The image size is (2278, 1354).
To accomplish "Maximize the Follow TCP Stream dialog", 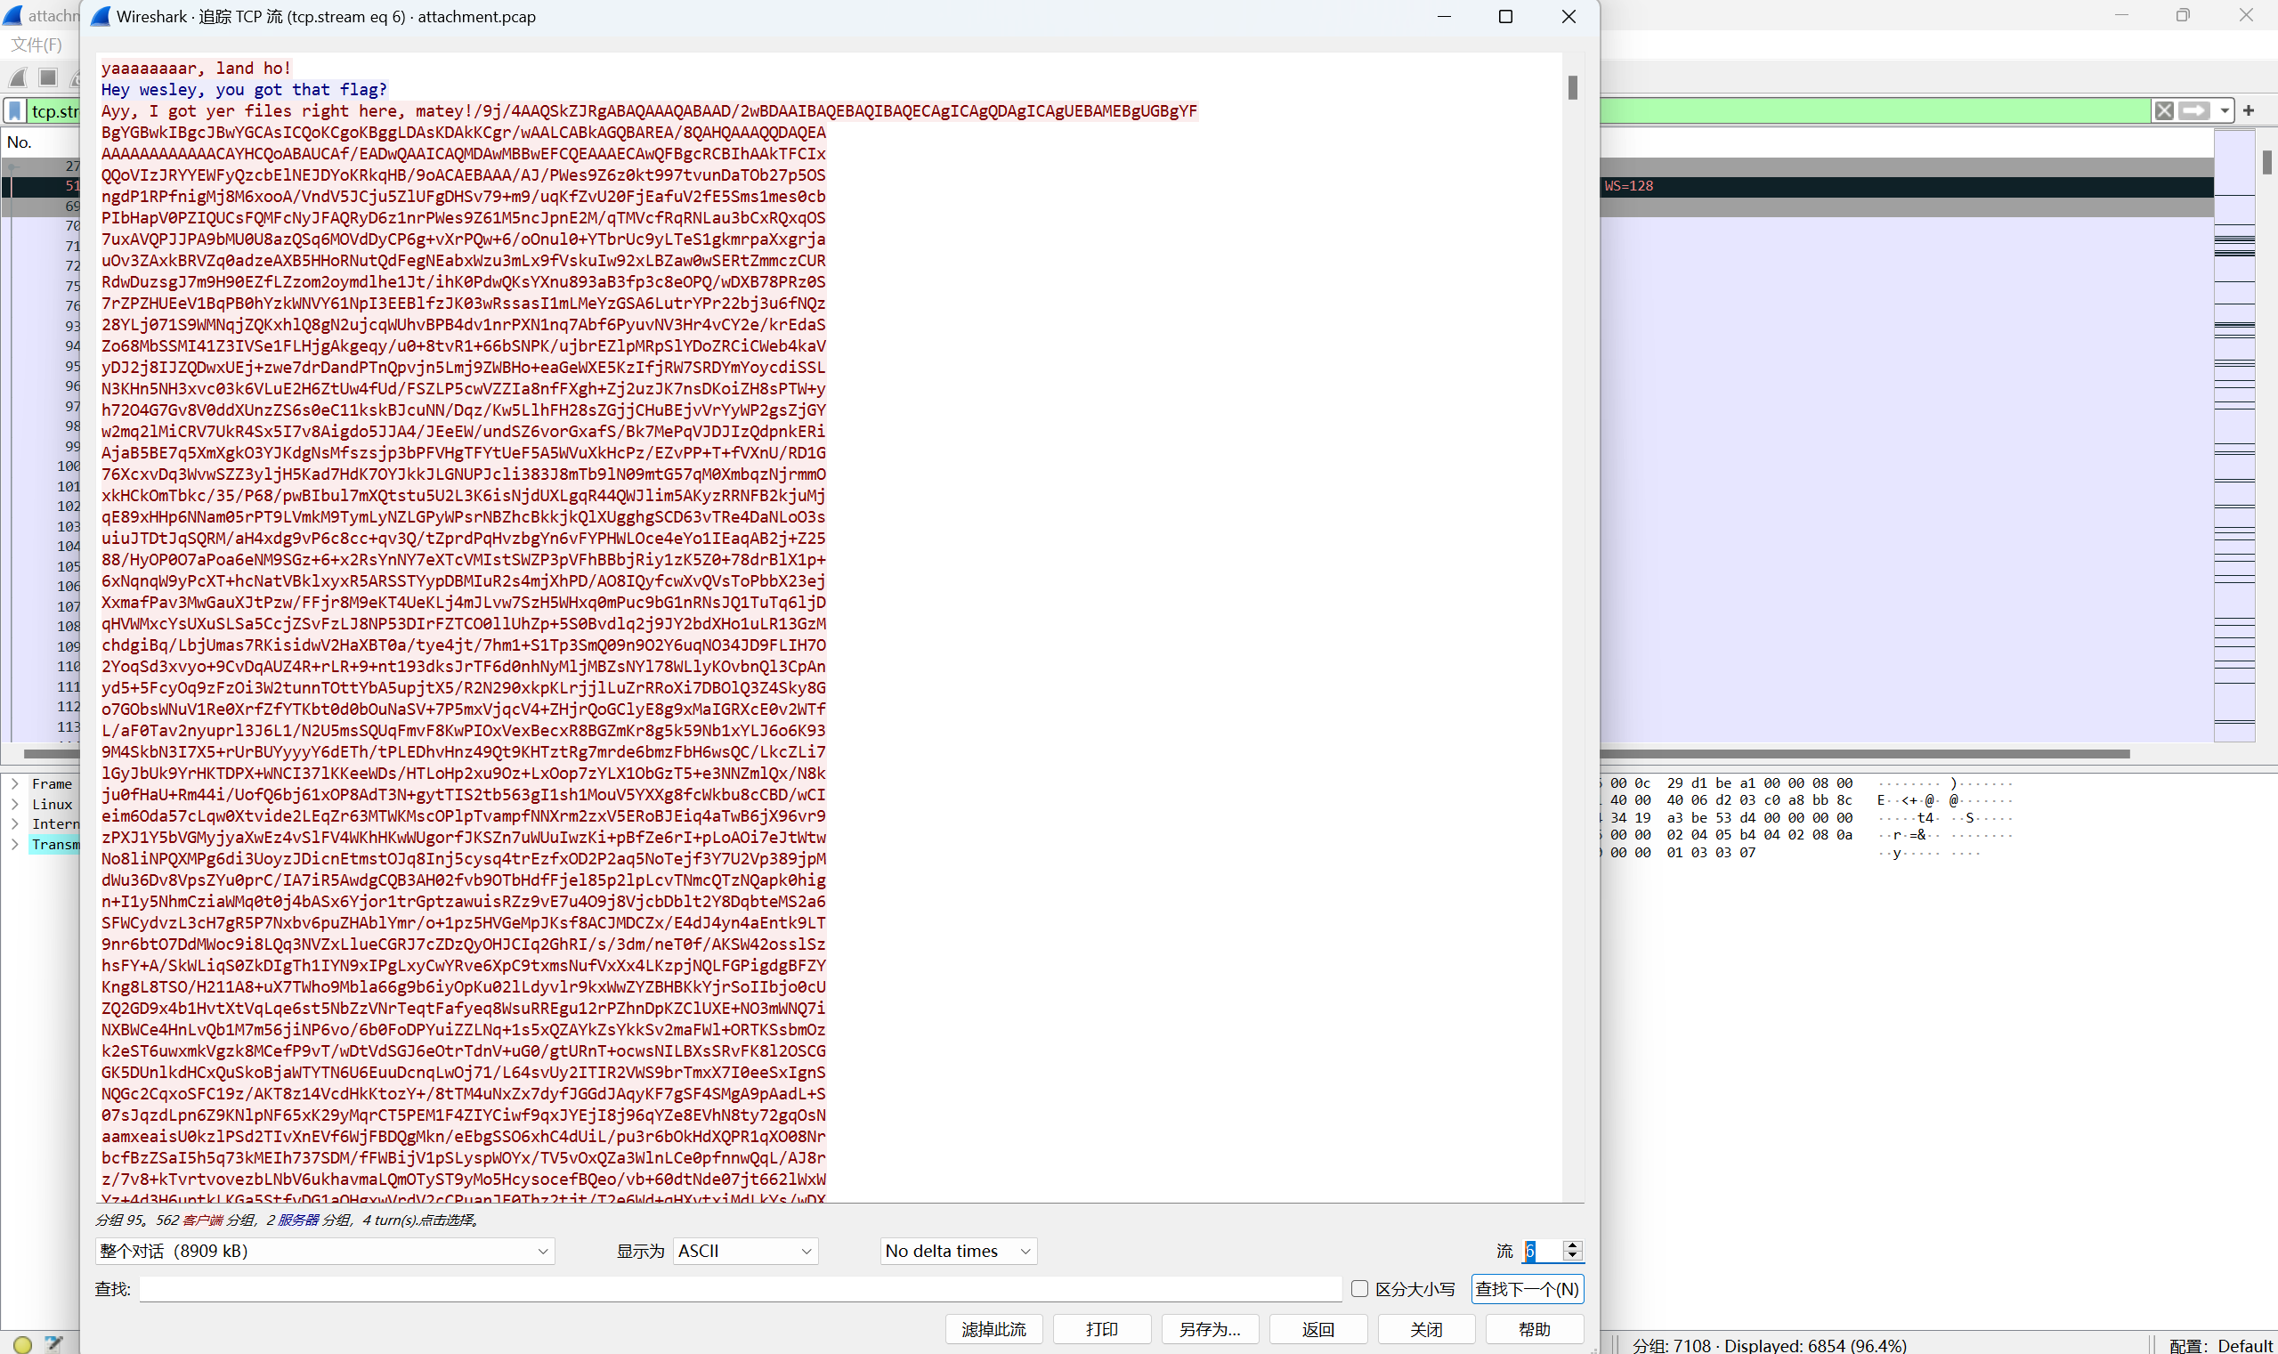I will click(1505, 16).
